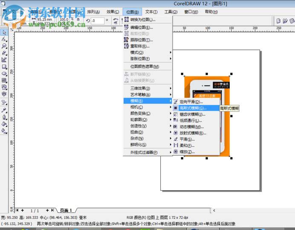Select the Smart Drawing tool
This screenshot has width=295, height=230.
(x=4, y=60)
